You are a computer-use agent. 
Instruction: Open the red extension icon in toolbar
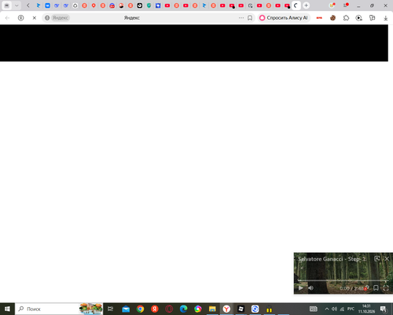[319, 18]
